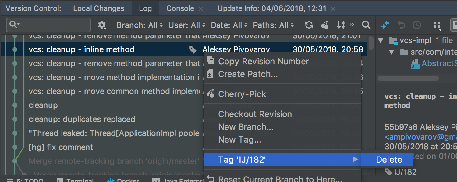Switch to the Local Changes tab
This screenshot has height=182, width=457.
tap(99, 8)
